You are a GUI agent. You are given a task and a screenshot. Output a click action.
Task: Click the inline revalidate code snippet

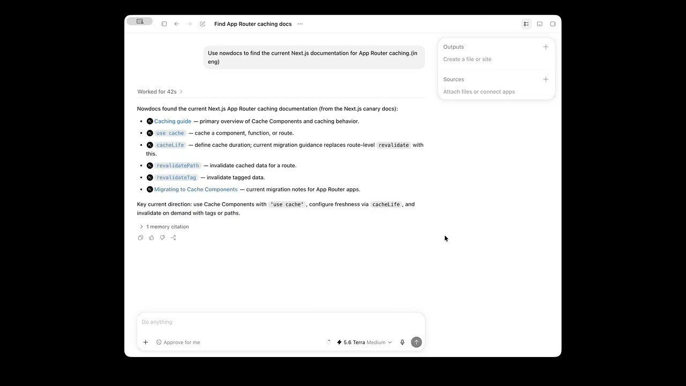[393, 145]
